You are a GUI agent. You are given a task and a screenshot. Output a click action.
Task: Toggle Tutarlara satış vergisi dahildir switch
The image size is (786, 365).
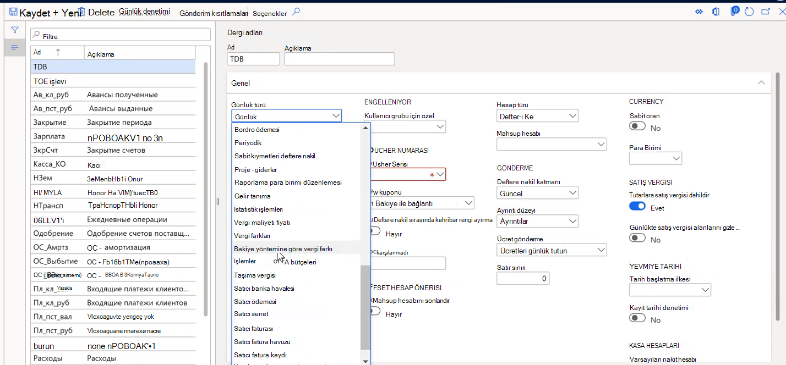point(637,206)
